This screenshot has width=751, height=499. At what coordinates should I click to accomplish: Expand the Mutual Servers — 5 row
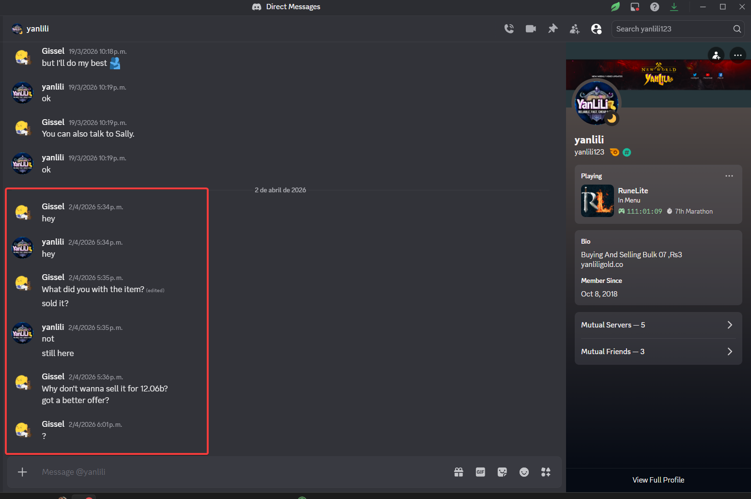tap(658, 325)
